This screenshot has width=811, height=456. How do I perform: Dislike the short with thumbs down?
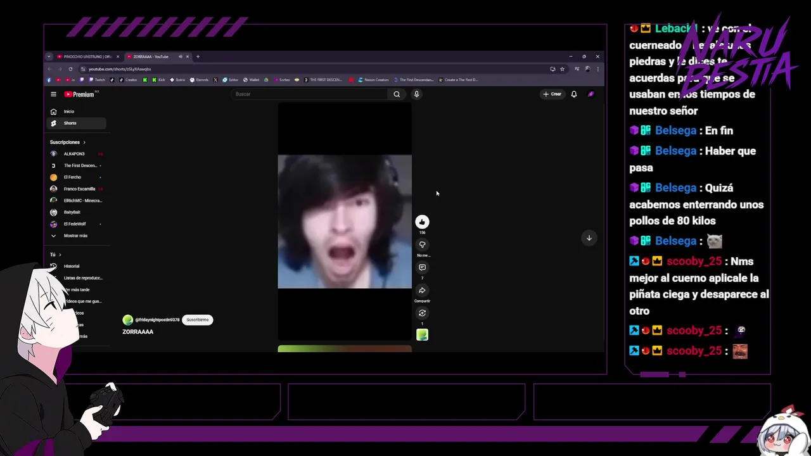pos(422,244)
